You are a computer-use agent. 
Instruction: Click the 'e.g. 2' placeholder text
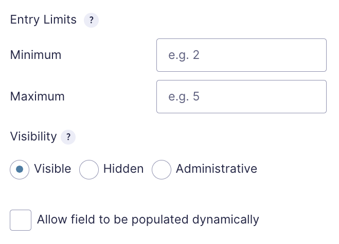click(184, 55)
